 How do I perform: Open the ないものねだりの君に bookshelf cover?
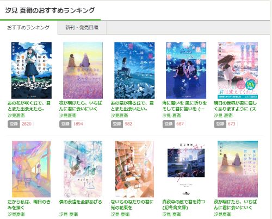134,169
